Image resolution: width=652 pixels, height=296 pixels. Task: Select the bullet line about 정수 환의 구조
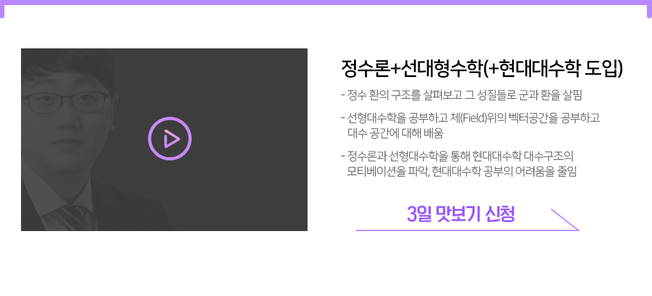462,95
